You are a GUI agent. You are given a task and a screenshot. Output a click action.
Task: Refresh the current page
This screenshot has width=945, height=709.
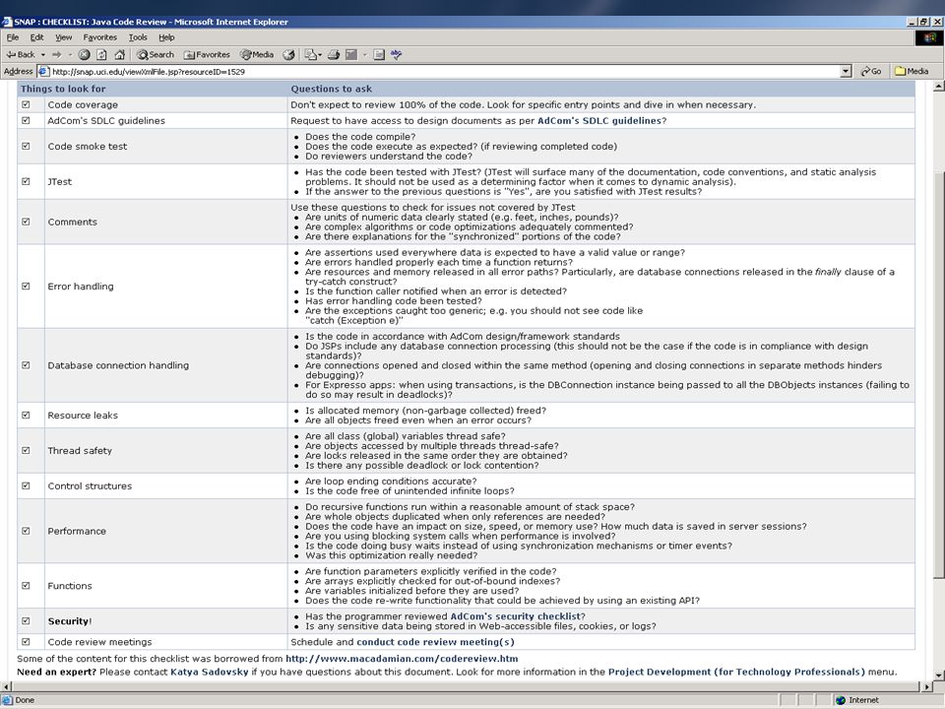(101, 54)
